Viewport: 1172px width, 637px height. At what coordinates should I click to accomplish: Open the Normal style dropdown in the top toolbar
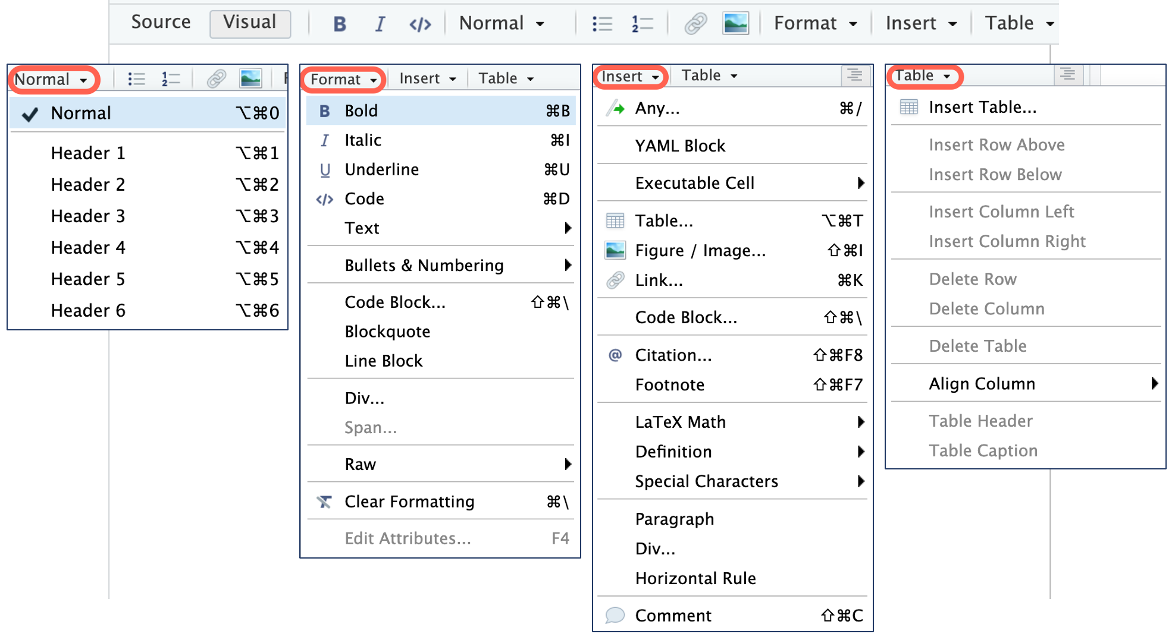click(x=502, y=24)
